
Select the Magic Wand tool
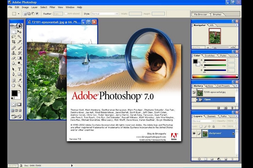click(19, 37)
